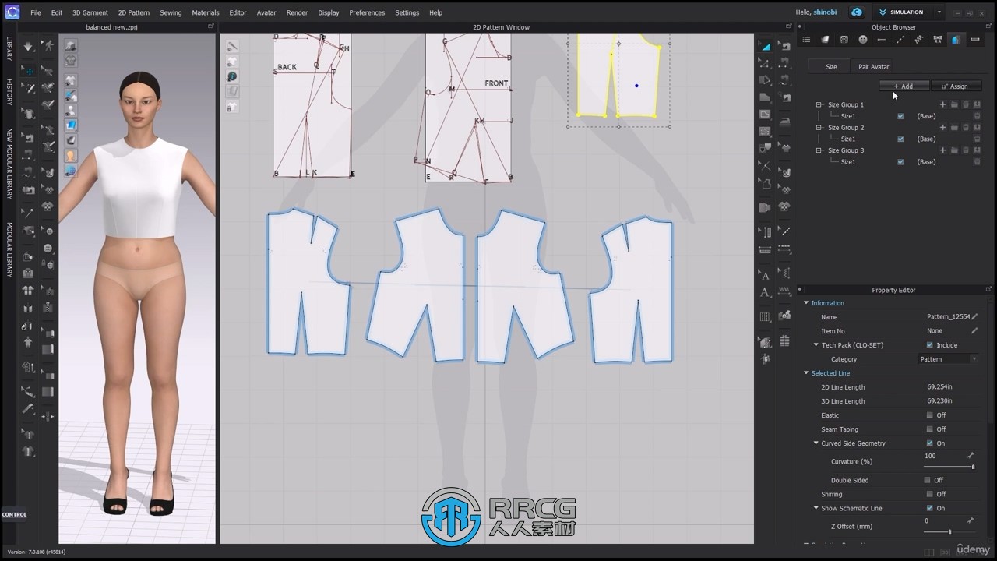Uncheck Size1 under Size Group 3

point(900,162)
